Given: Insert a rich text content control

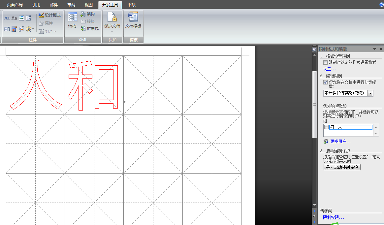Looking at the screenshot, I should click(7, 18).
